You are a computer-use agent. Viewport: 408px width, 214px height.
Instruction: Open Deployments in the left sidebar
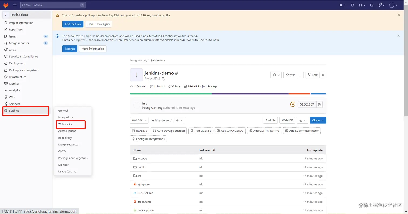pyautogui.click(x=26, y=63)
